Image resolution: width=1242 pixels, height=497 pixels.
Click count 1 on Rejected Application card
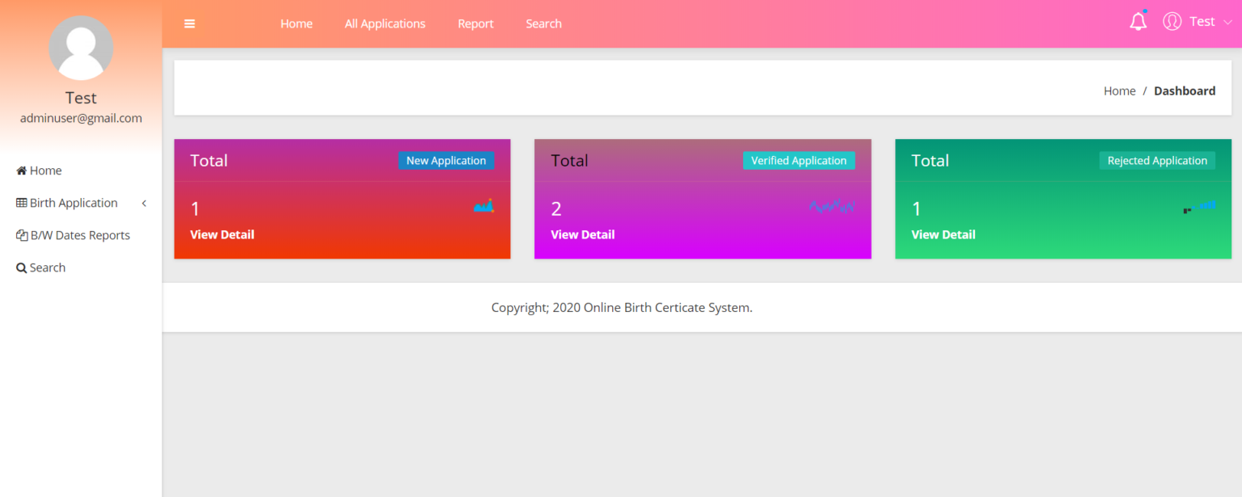pyautogui.click(x=916, y=209)
